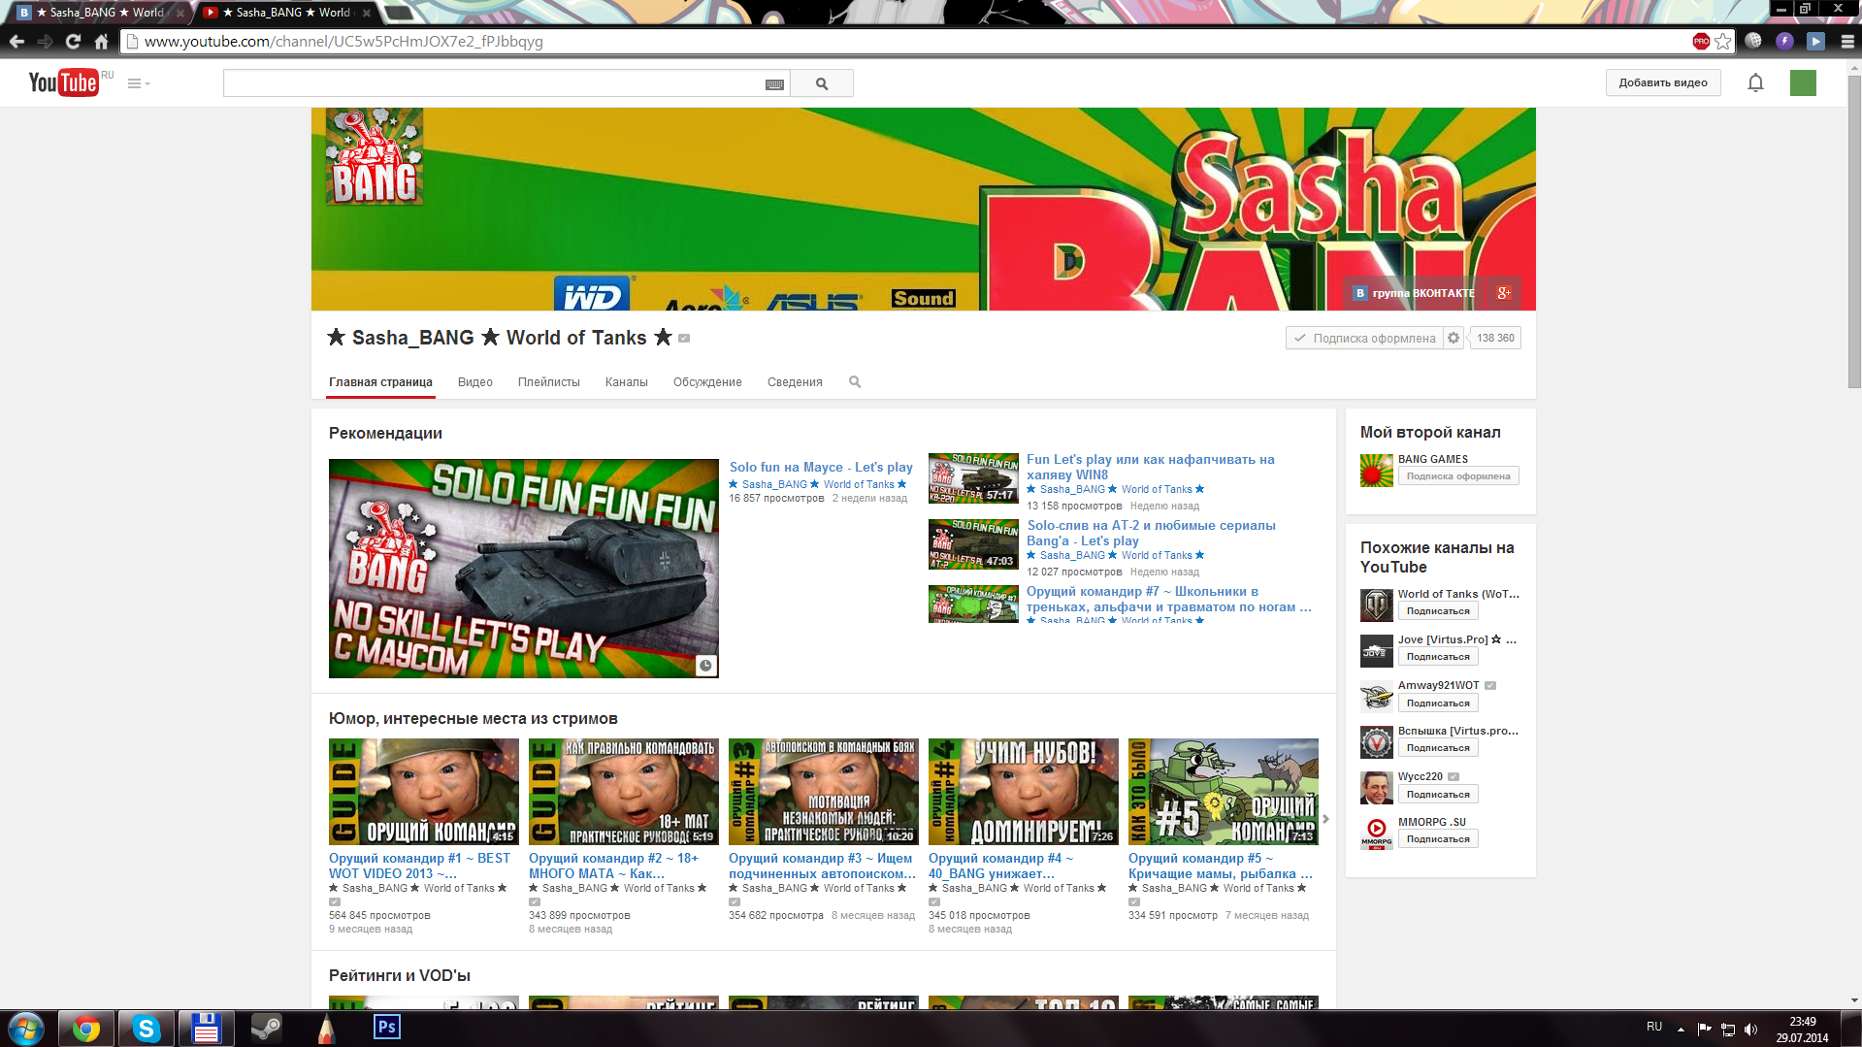
Task: Open Chrome menu hamburger icon
Action: click(x=1847, y=41)
